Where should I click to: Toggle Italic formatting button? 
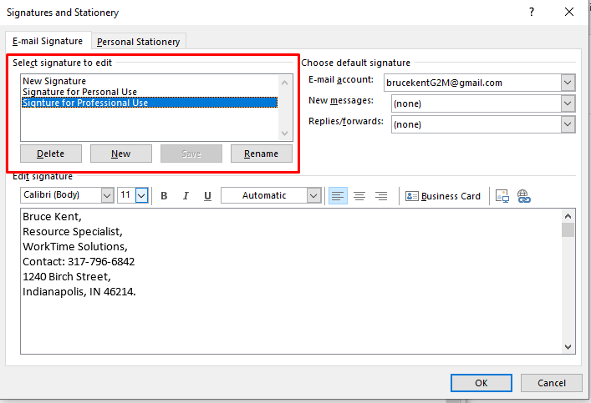(x=186, y=196)
